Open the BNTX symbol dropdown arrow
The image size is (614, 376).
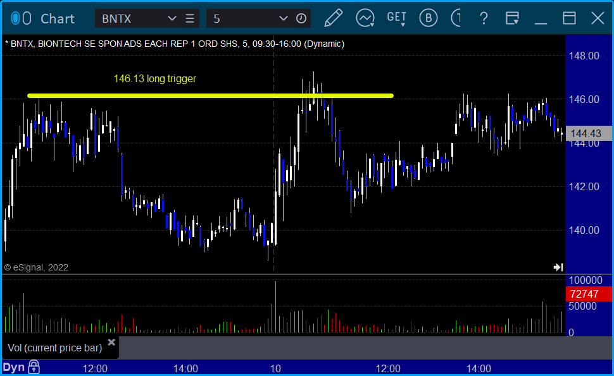pos(172,19)
